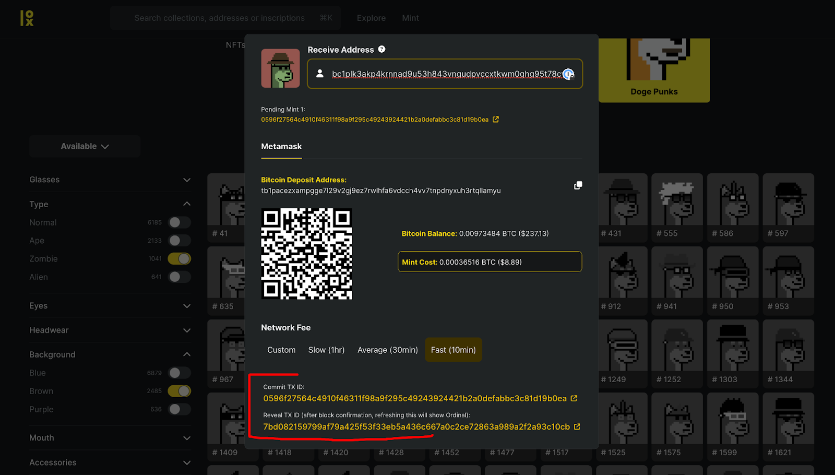
Task: Open the Pending Mint 1 external link icon
Action: pos(496,120)
